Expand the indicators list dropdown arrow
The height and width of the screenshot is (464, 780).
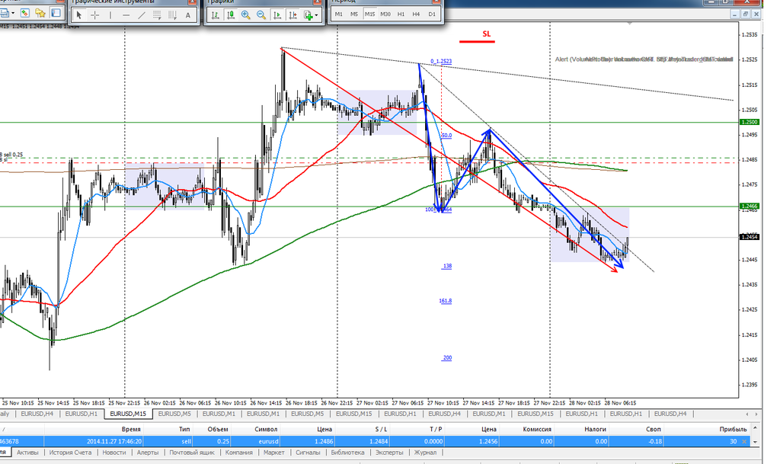coord(316,15)
